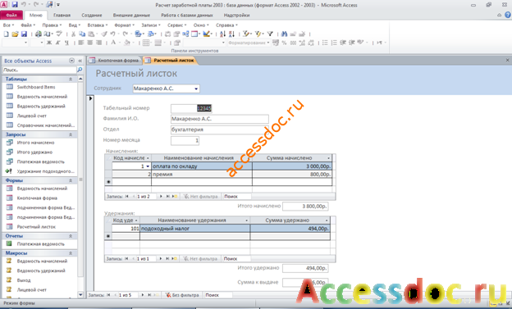Open the Правка menu

(x=52, y=25)
